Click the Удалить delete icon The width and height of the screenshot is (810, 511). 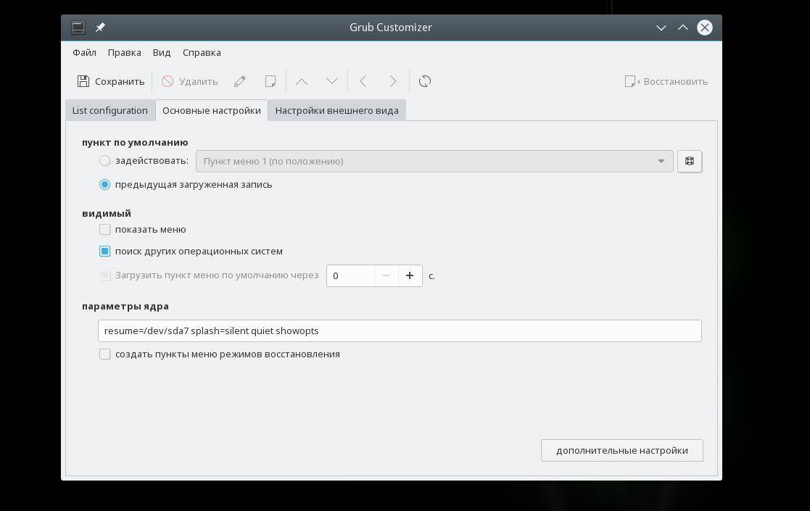tap(168, 81)
